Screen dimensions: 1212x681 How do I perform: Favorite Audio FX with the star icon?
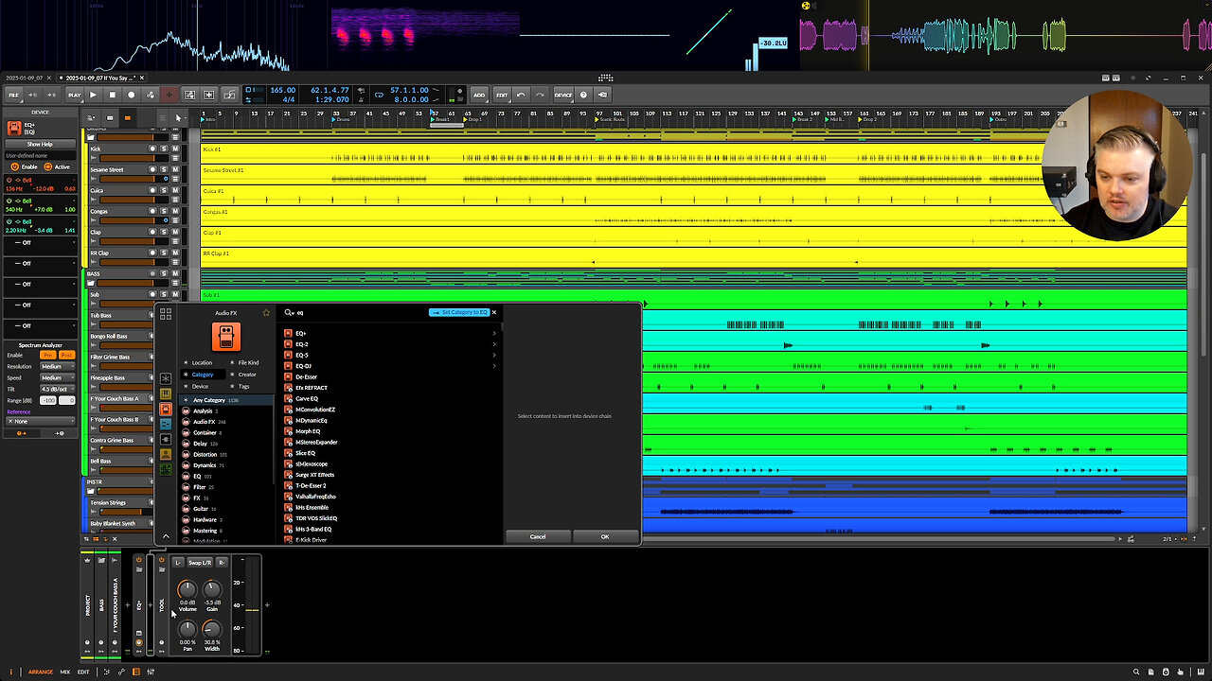tap(266, 312)
